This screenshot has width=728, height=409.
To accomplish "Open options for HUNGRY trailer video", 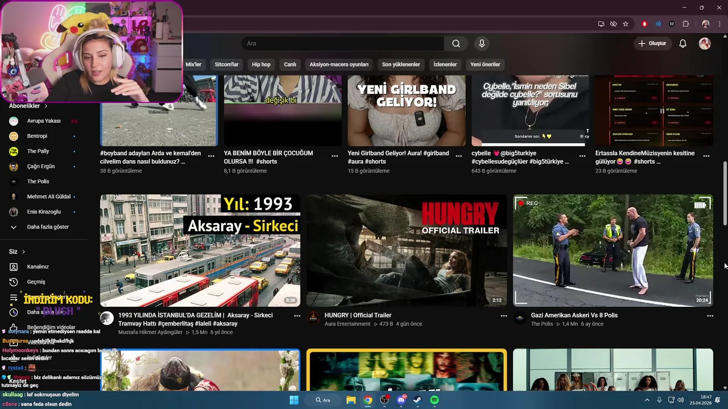I will [503, 316].
